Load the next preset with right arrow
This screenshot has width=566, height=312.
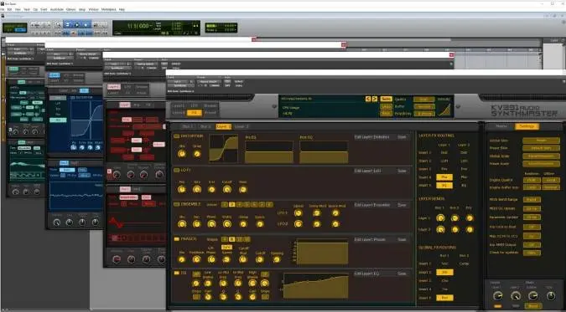click(374, 99)
